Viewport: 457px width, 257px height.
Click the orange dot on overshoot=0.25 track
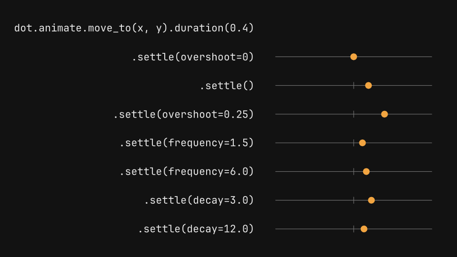pyautogui.click(x=385, y=114)
